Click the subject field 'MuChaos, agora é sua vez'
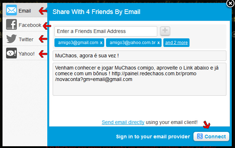 (139, 56)
